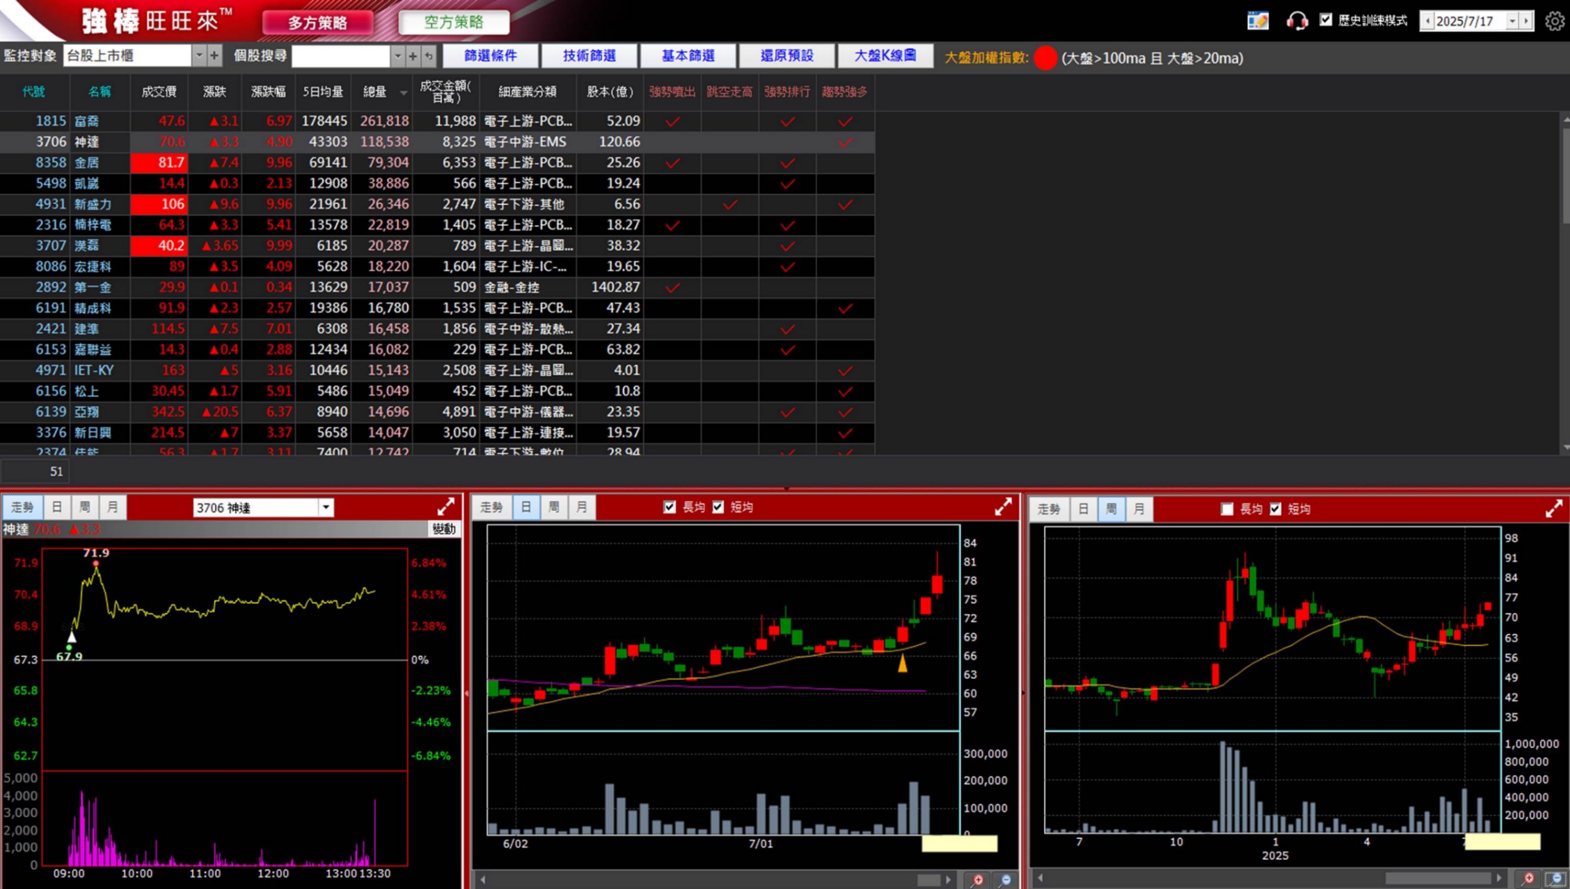Open settings via the gear icon

(x=1554, y=21)
